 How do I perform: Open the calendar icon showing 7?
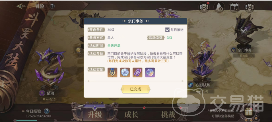(234, 7)
